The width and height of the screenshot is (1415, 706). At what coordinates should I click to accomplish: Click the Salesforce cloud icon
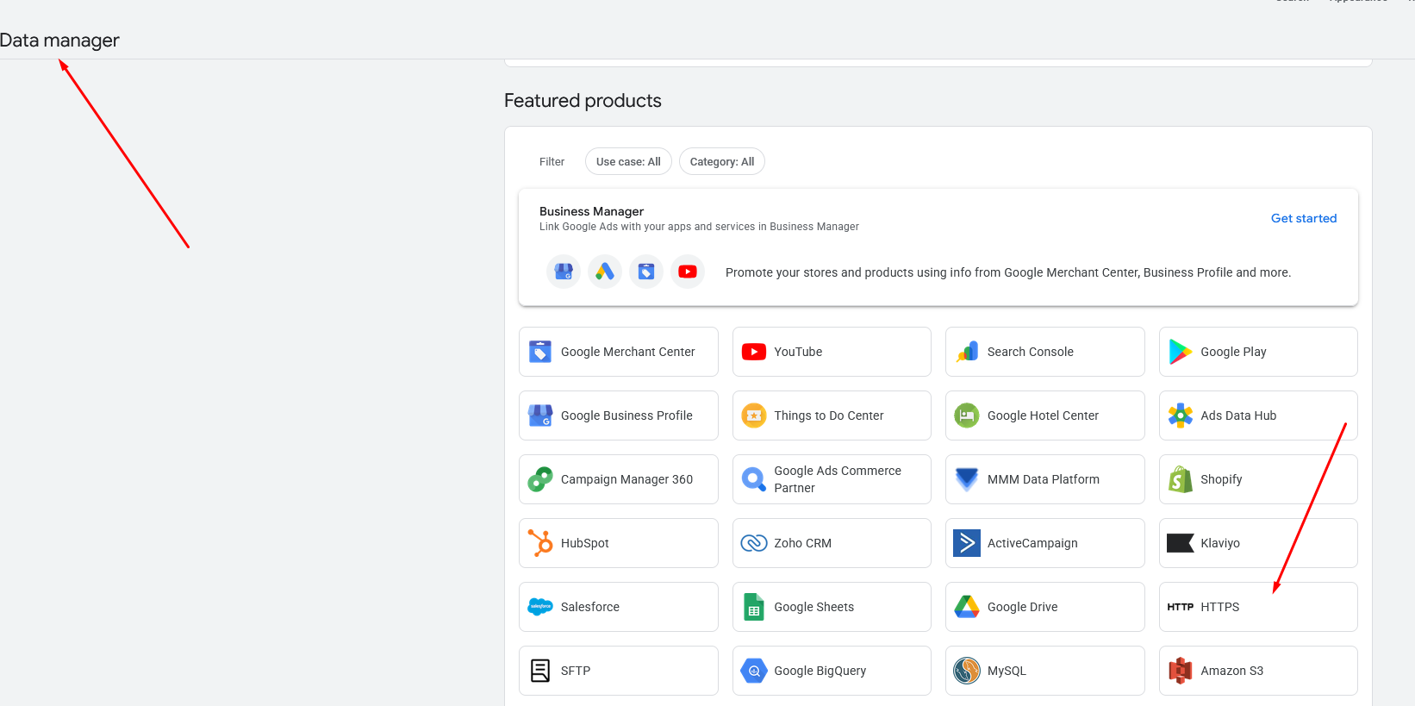coord(540,607)
